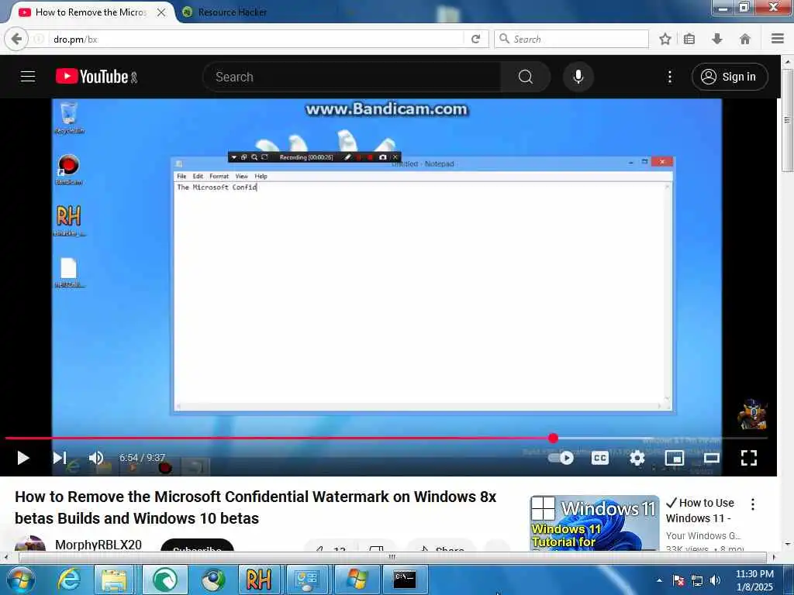Viewport: 794px width, 595px height.
Task: Skip to the next video
Action: click(x=60, y=458)
